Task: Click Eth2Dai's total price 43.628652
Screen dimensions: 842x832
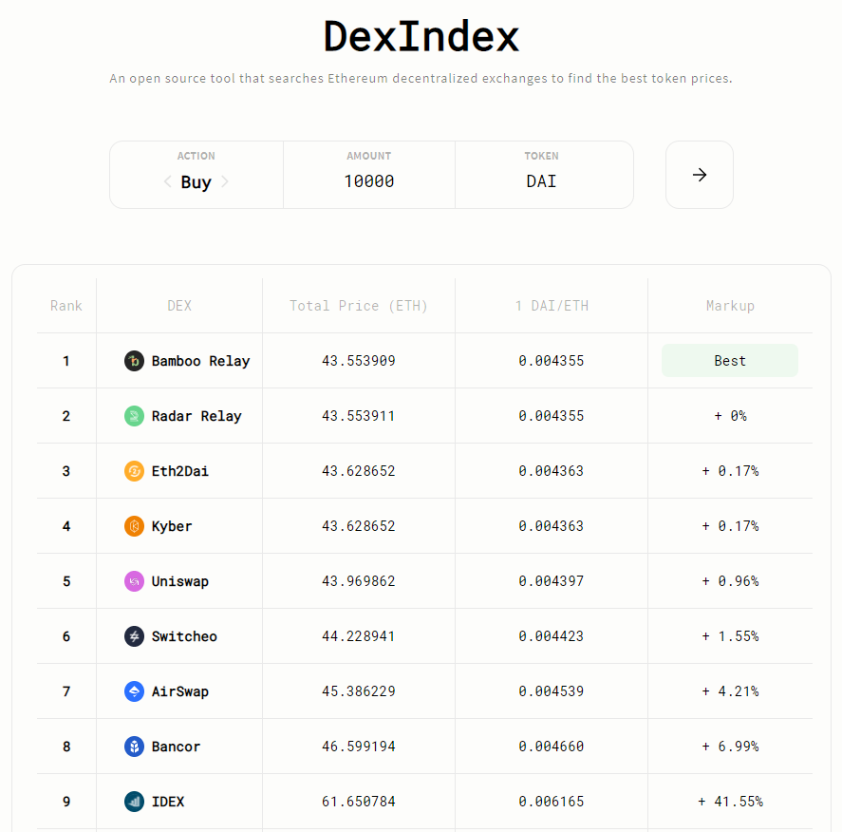Action: pyautogui.click(x=358, y=471)
